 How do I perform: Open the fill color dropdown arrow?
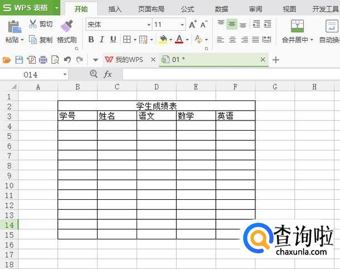(x=171, y=40)
